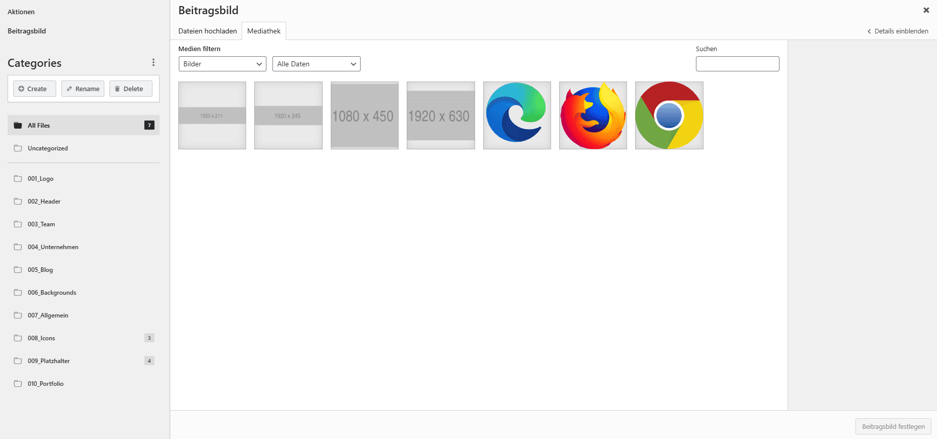Open the Alle Daten date filter dropdown
Image resolution: width=937 pixels, height=439 pixels.
tap(317, 64)
